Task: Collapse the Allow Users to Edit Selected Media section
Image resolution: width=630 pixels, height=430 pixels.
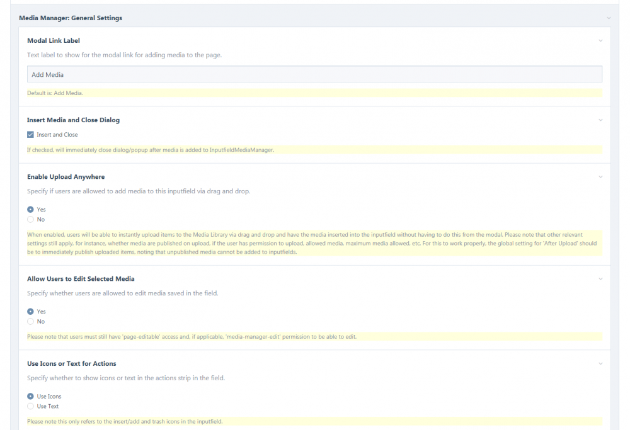Action: click(x=600, y=278)
